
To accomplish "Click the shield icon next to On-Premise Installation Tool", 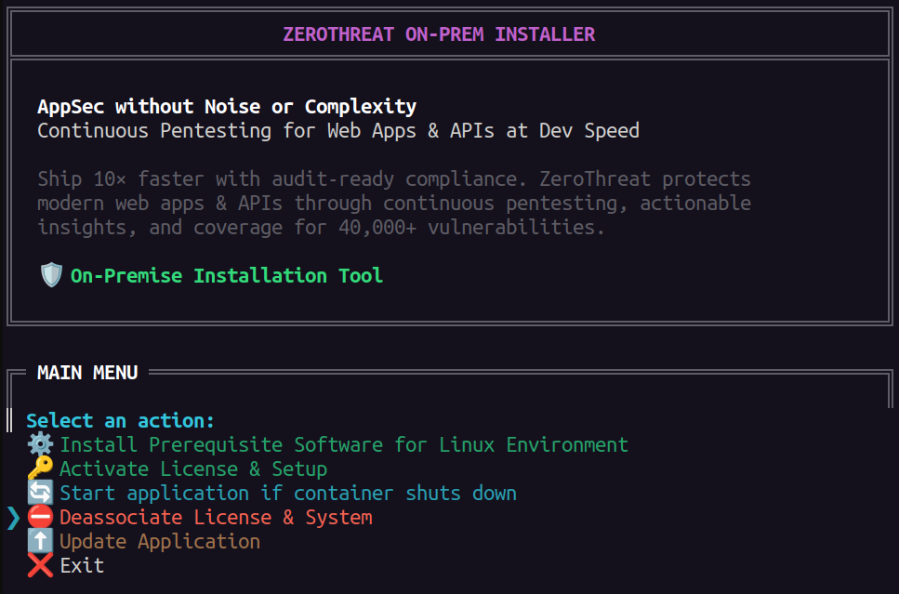I will pyautogui.click(x=51, y=275).
